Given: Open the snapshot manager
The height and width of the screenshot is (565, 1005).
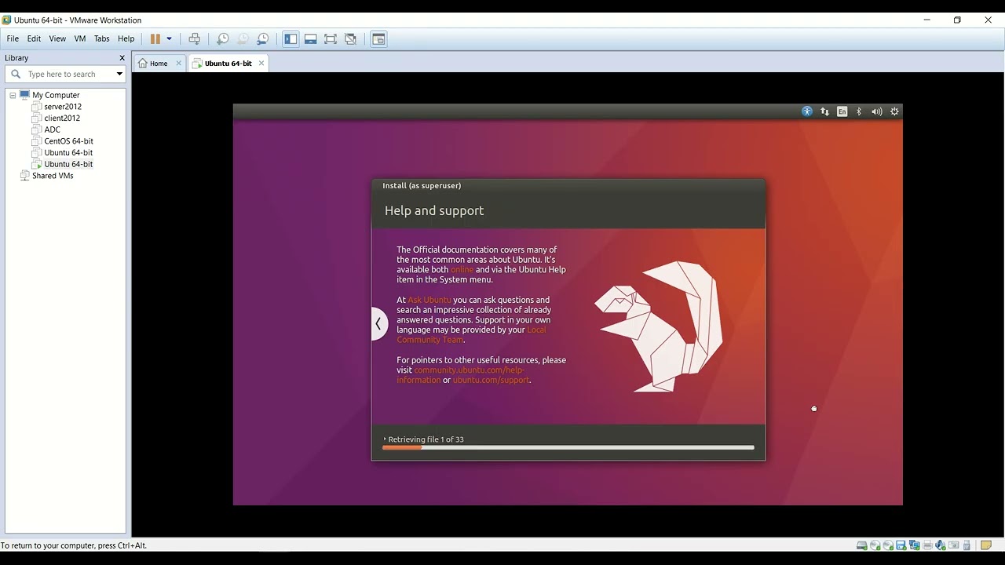Looking at the screenshot, I should (x=263, y=38).
